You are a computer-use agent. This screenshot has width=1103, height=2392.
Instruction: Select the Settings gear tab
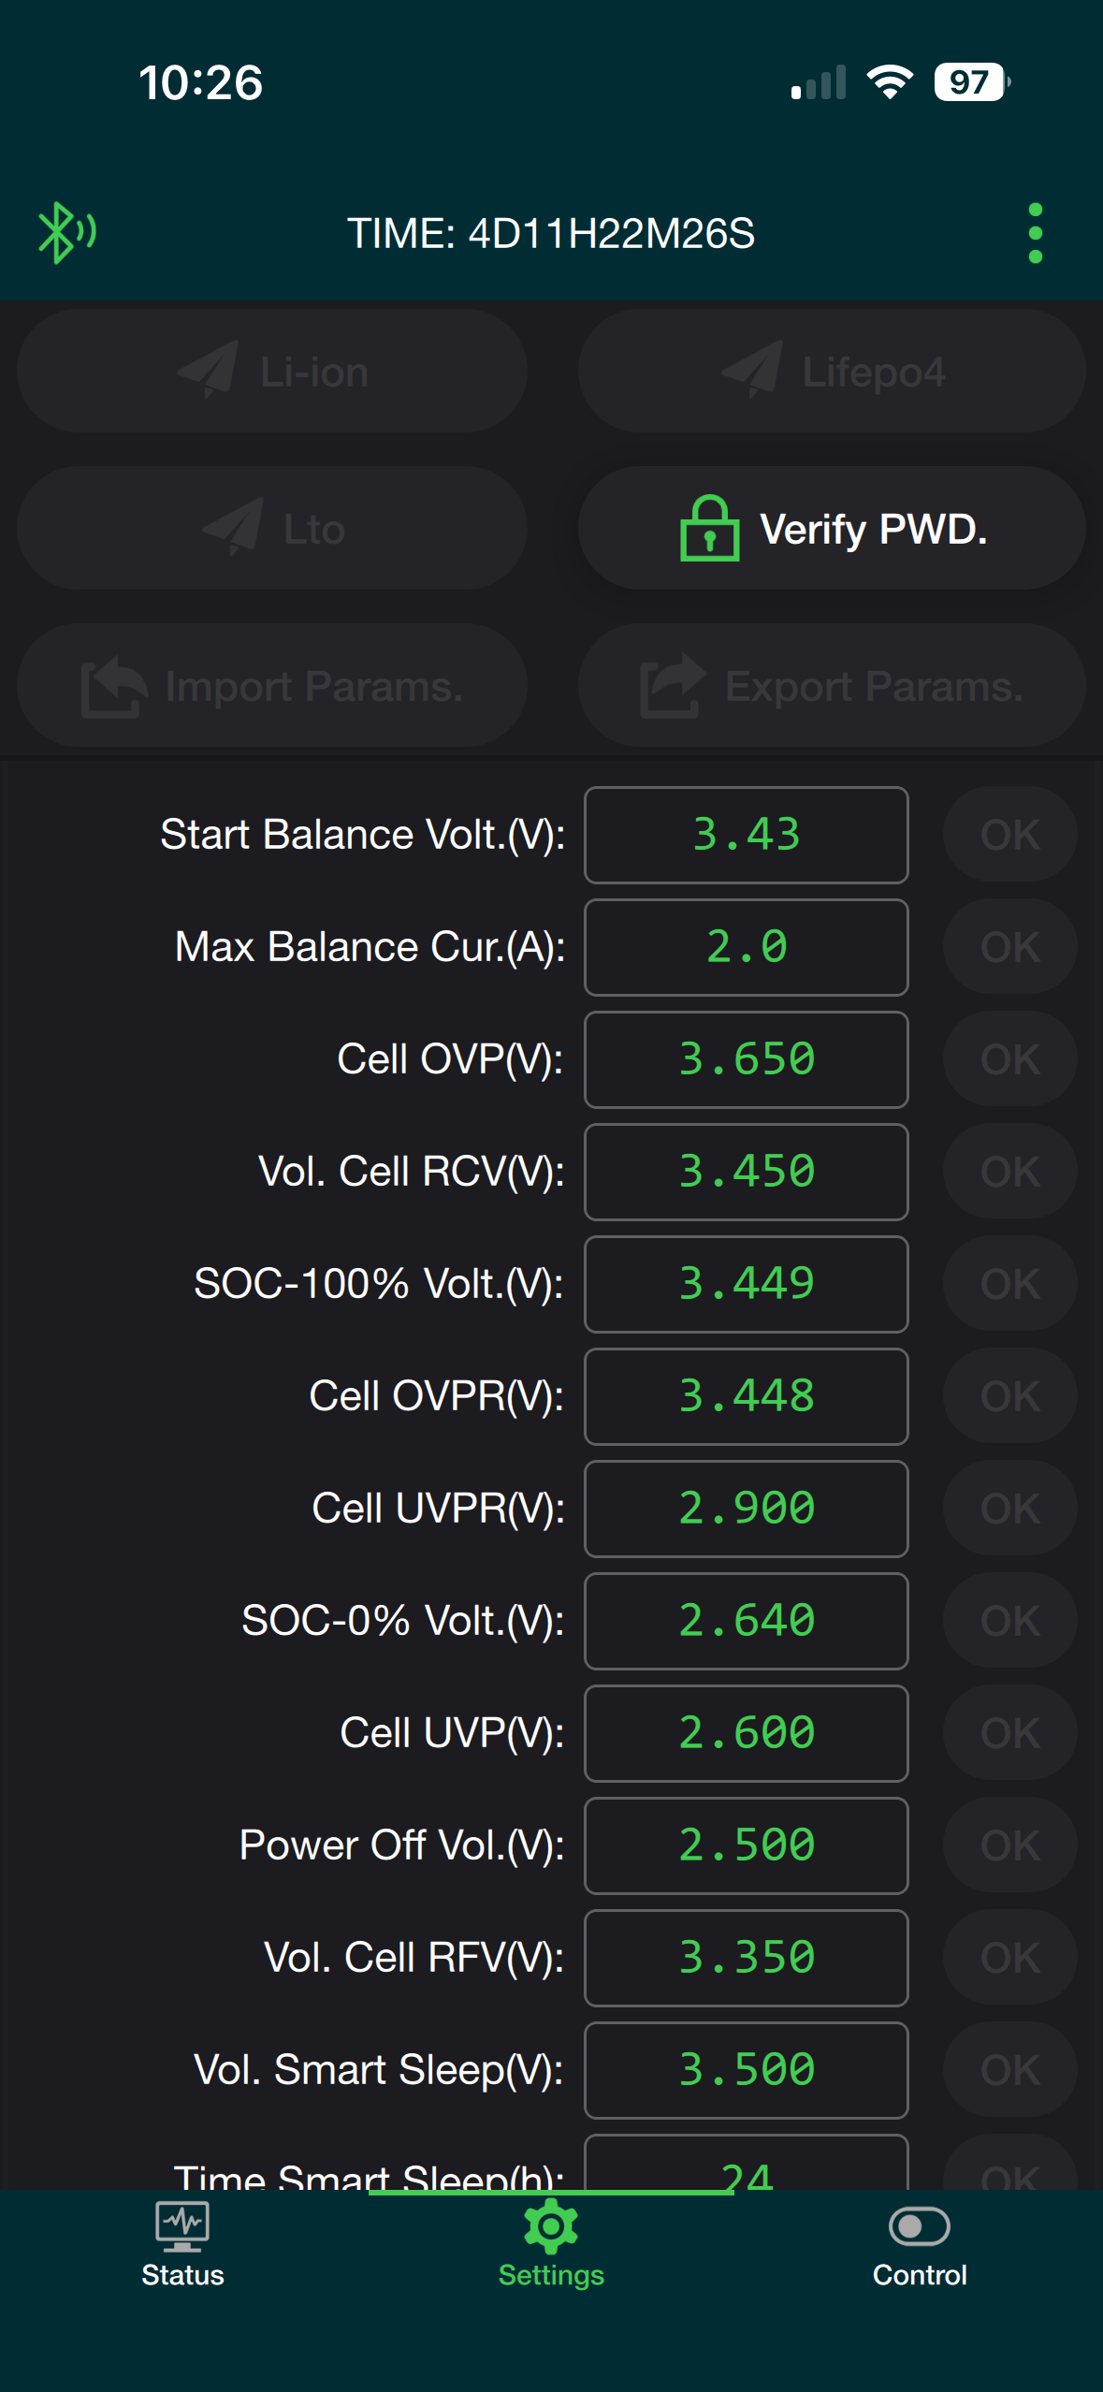coord(551,2245)
